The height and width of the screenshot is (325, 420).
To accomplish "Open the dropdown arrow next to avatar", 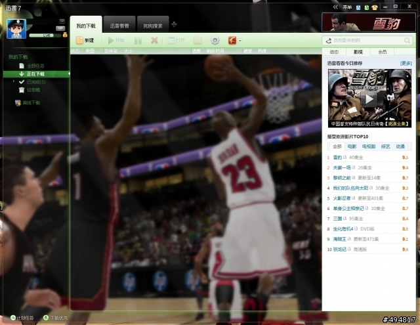I will click(x=62, y=21).
